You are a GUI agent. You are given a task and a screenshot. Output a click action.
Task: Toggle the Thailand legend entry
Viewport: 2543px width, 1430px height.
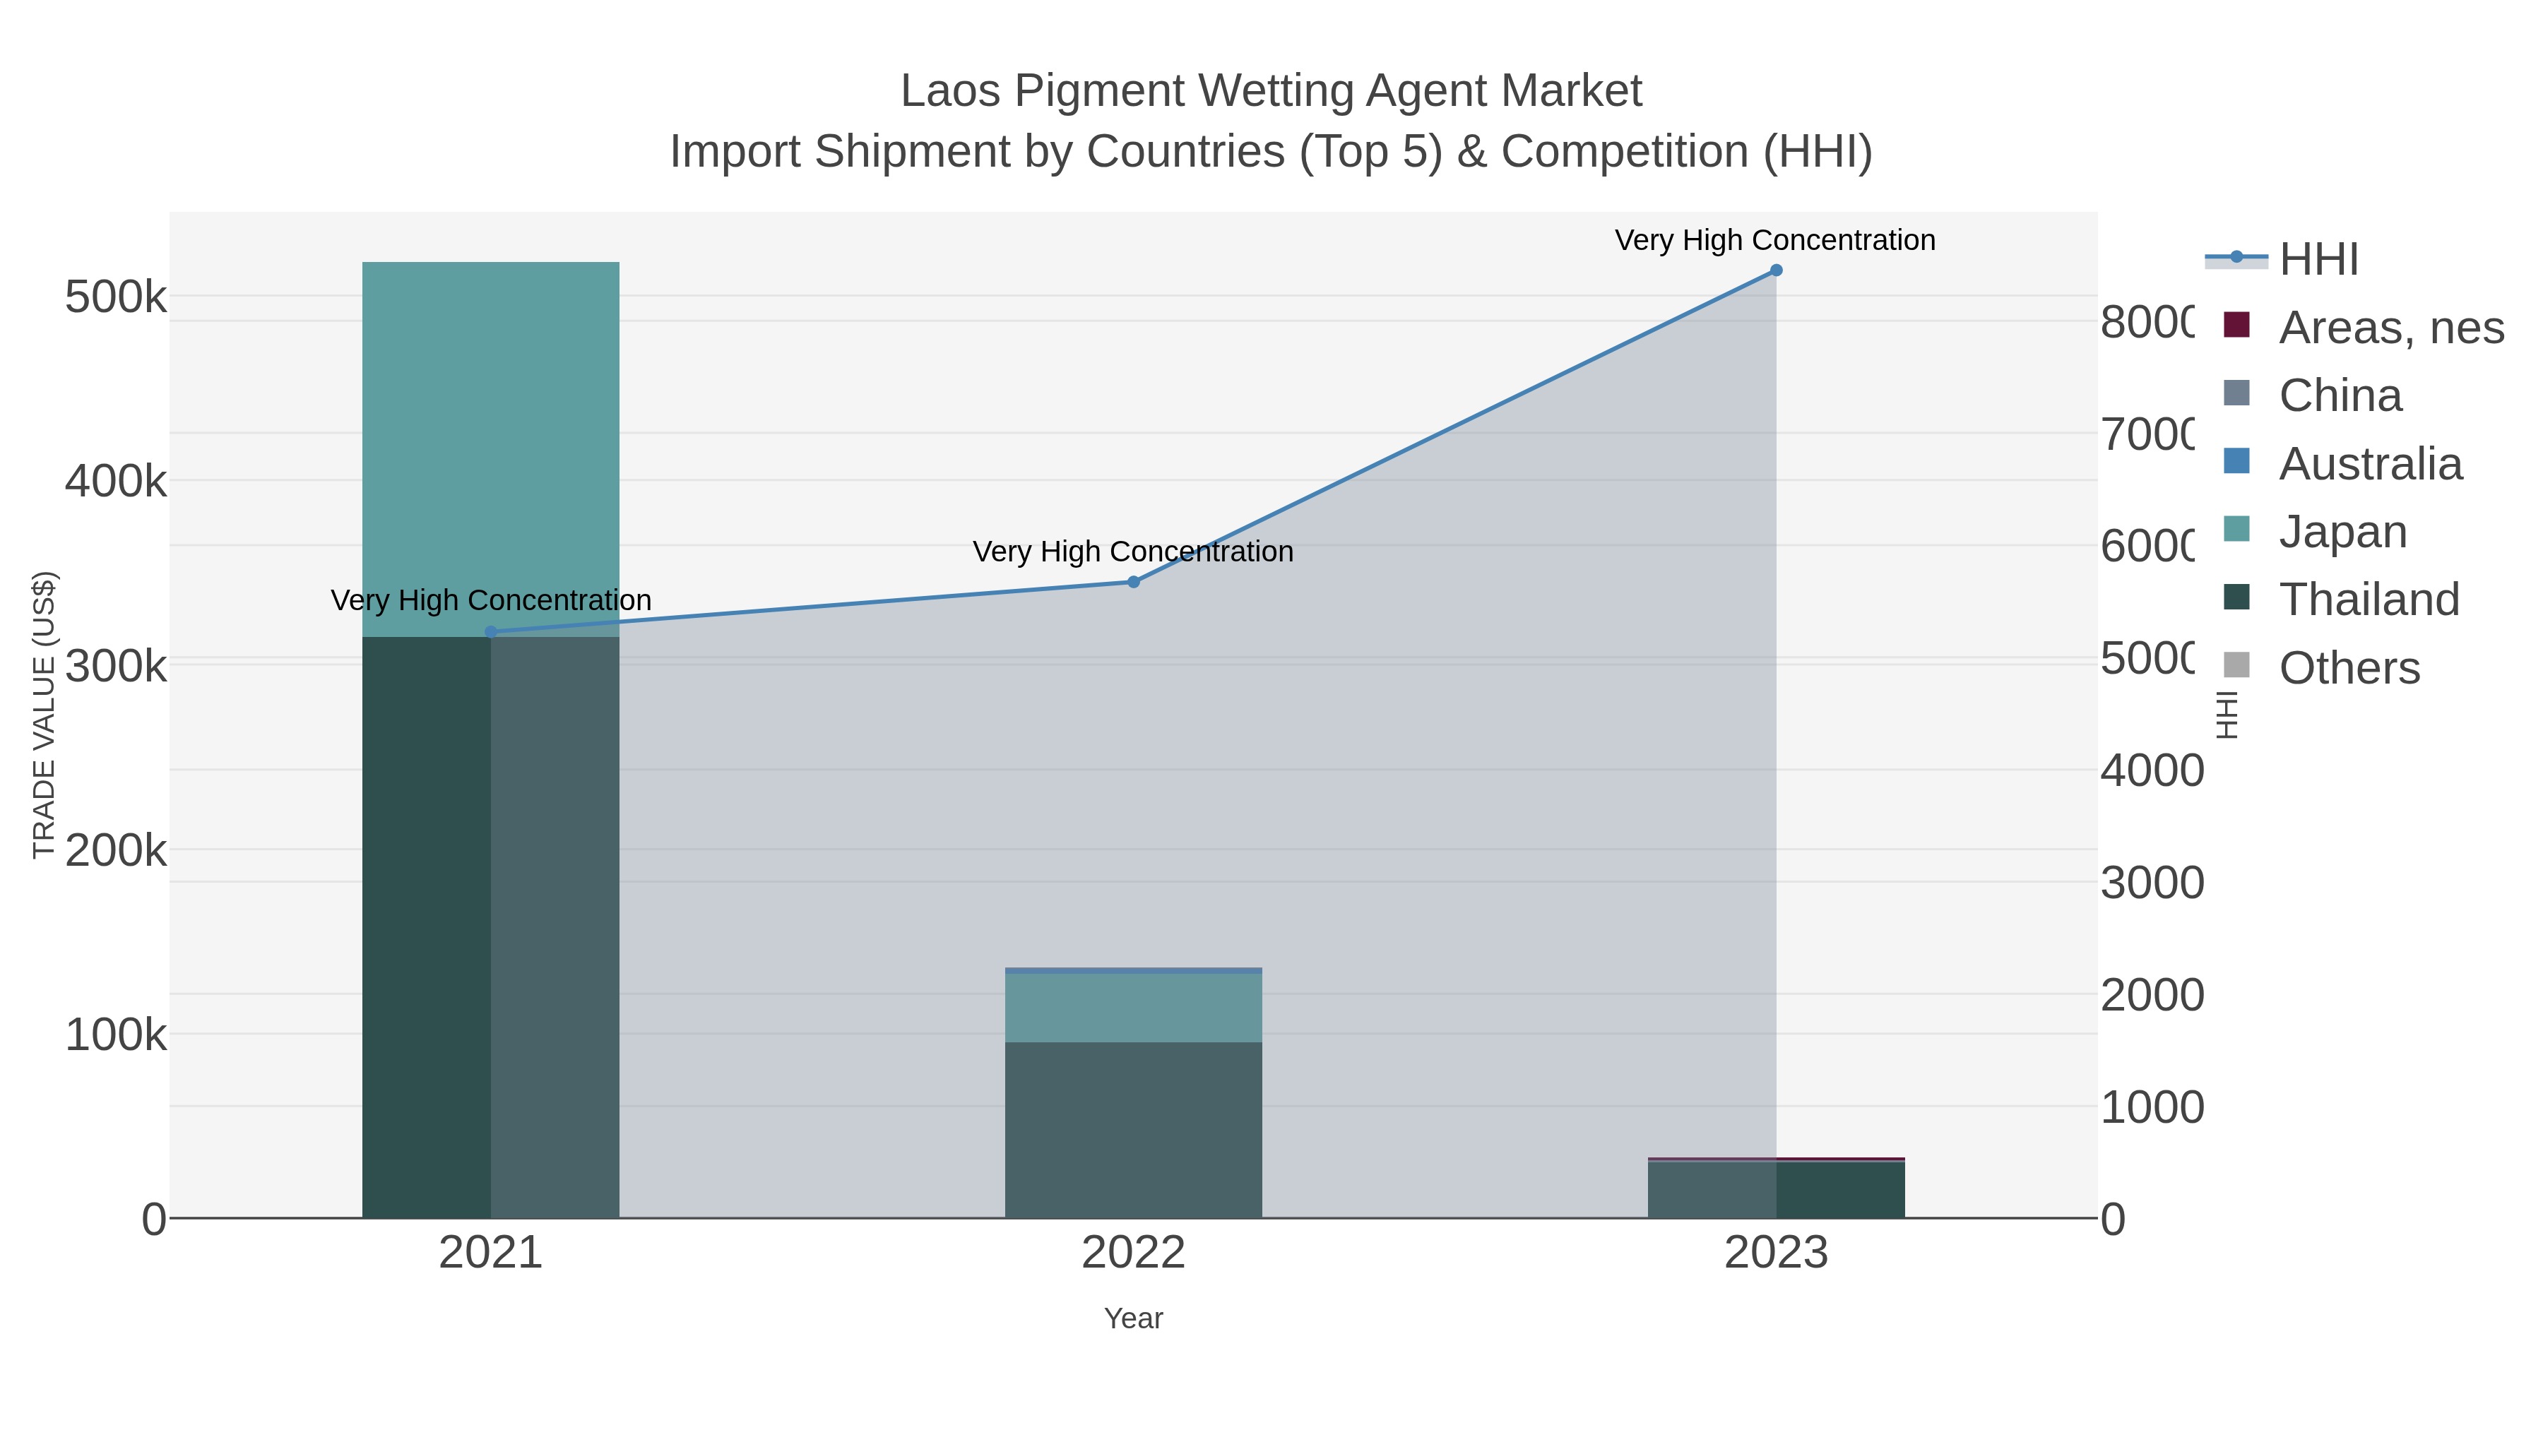(x=2341, y=599)
